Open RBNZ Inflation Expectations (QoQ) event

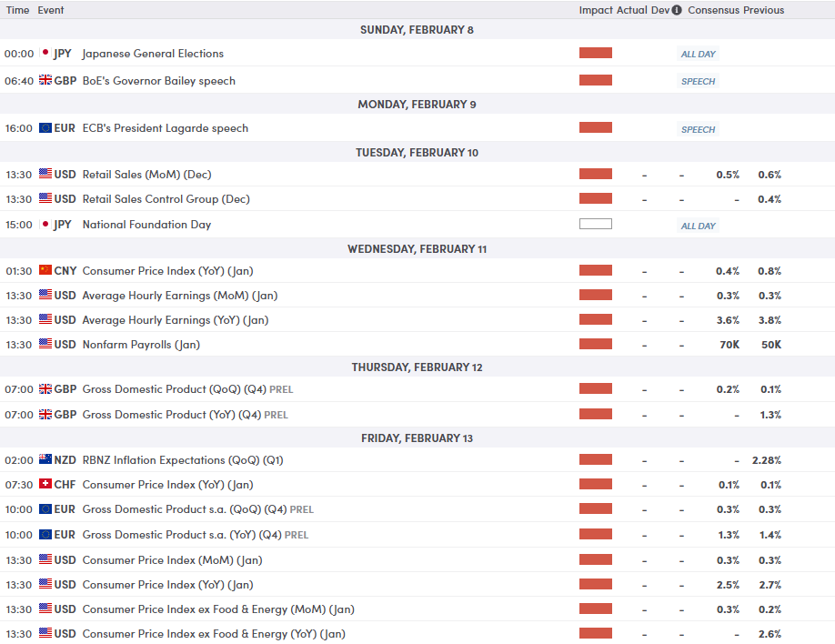183,459
